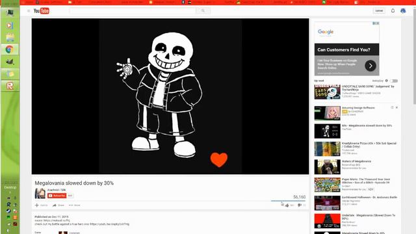
Task: Click the view count '56,160'
Action: click(x=299, y=197)
